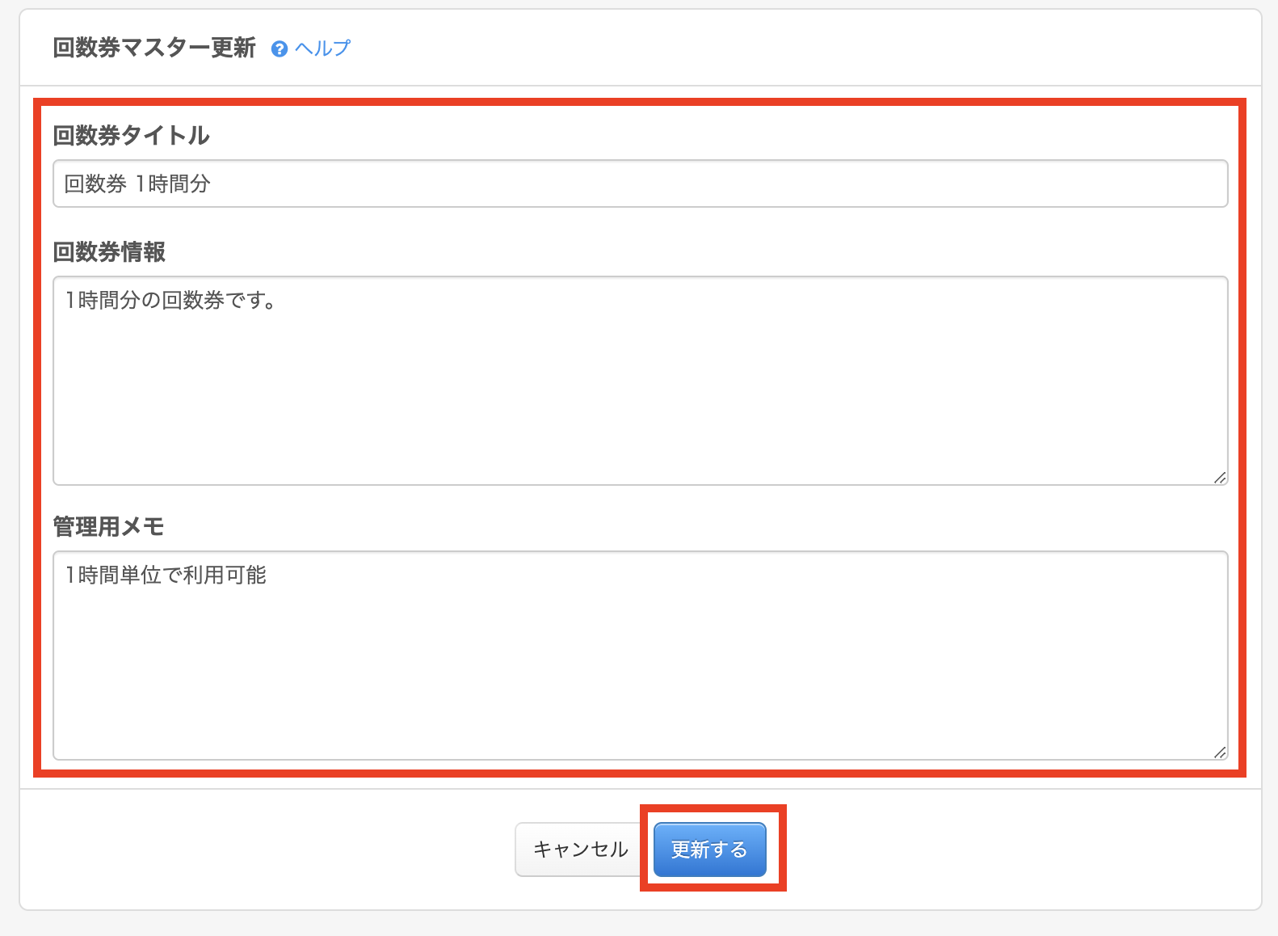The image size is (1278, 936).
Task: Open the ヘルプ link
Action: click(322, 48)
